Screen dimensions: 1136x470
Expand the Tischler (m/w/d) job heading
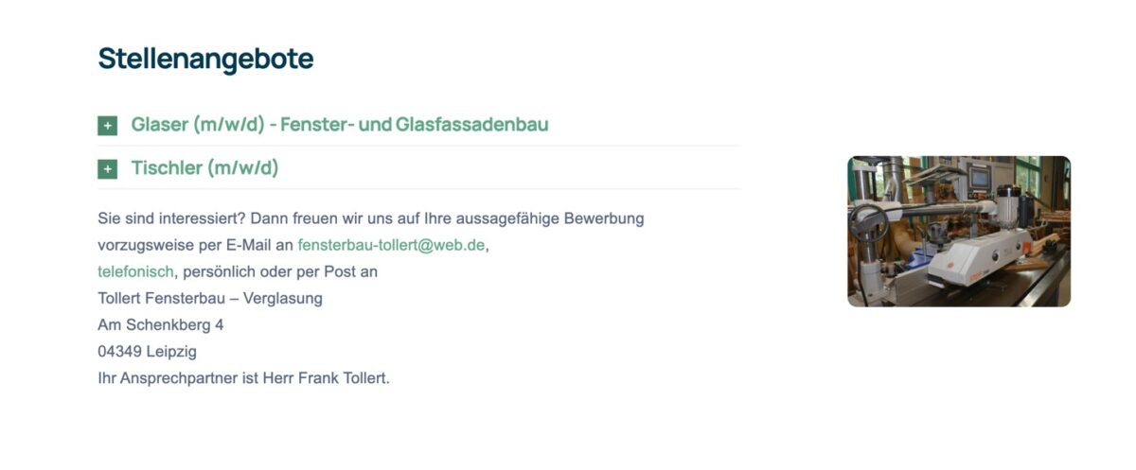tap(204, 168)
